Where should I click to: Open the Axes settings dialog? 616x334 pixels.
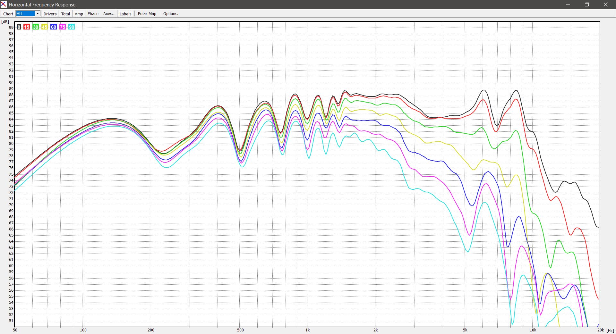(109, 14)
